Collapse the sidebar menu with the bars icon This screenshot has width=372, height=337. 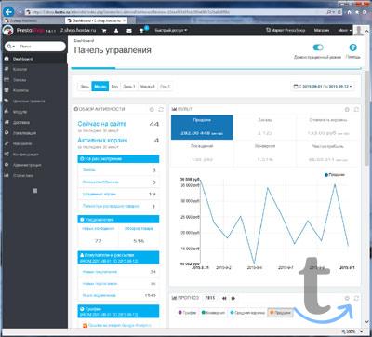[35, 191]
